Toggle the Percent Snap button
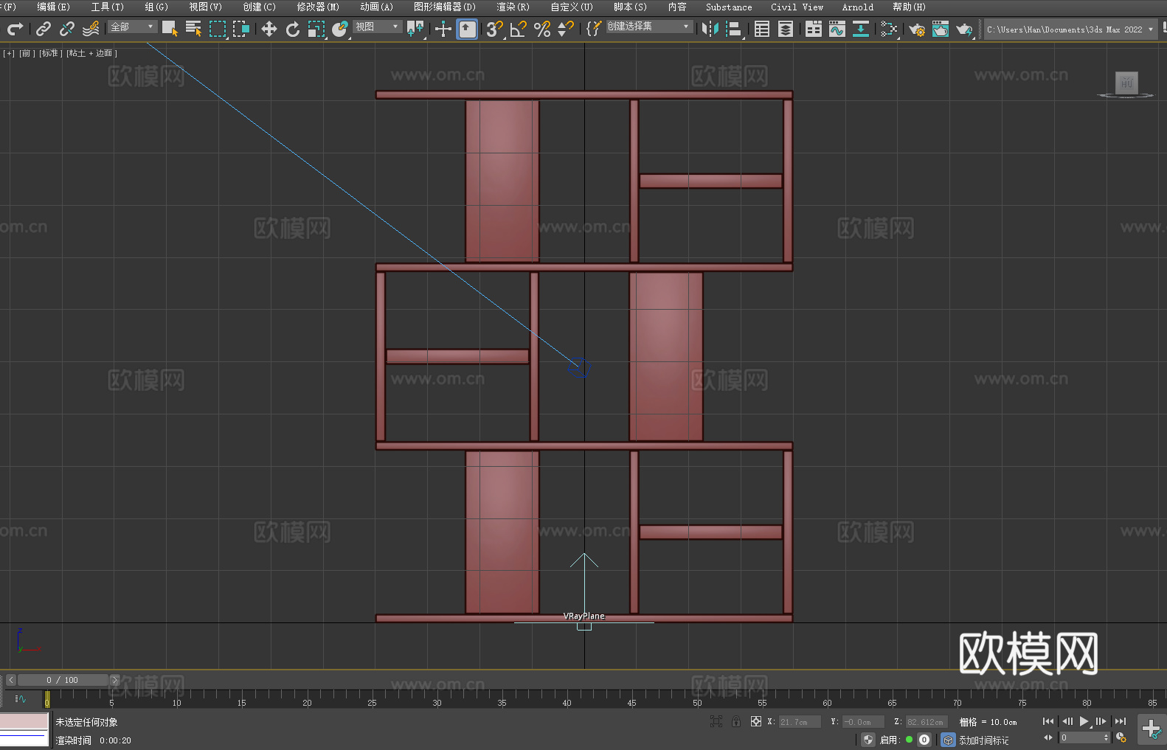The image size is (1167, 750). 542,29
